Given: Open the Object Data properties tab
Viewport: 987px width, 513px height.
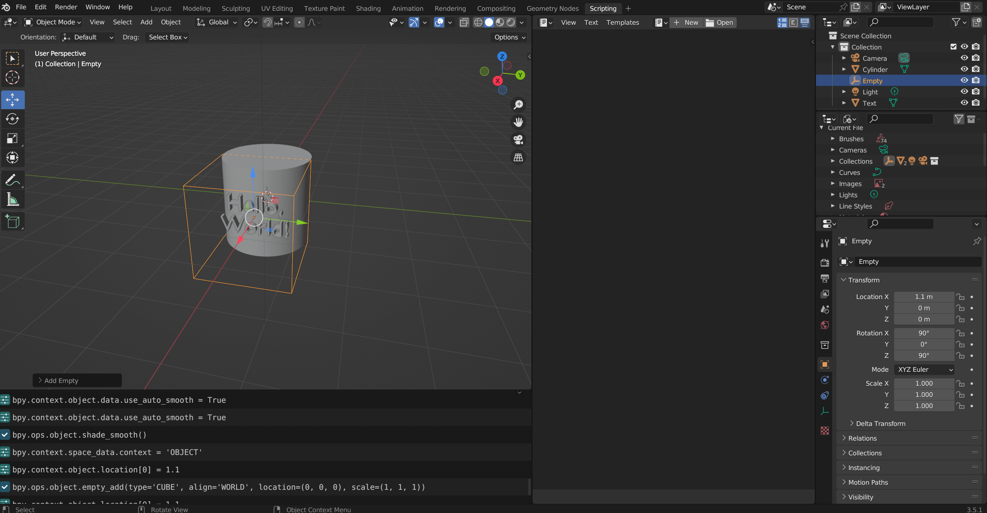Looking at the screenshot, I should (x=824, y=411).
